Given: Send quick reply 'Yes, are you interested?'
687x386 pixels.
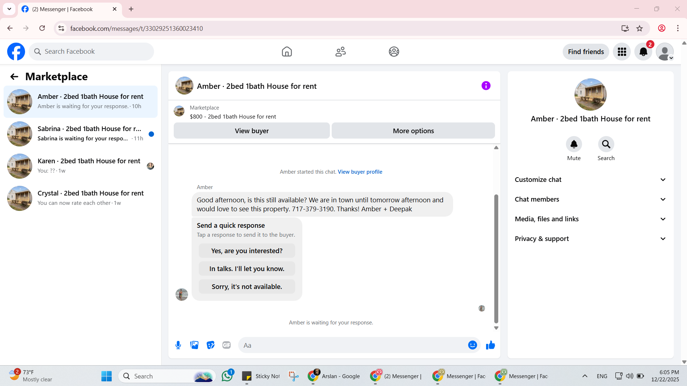Looking at the screenshot, I should click(x=247, y=251).
